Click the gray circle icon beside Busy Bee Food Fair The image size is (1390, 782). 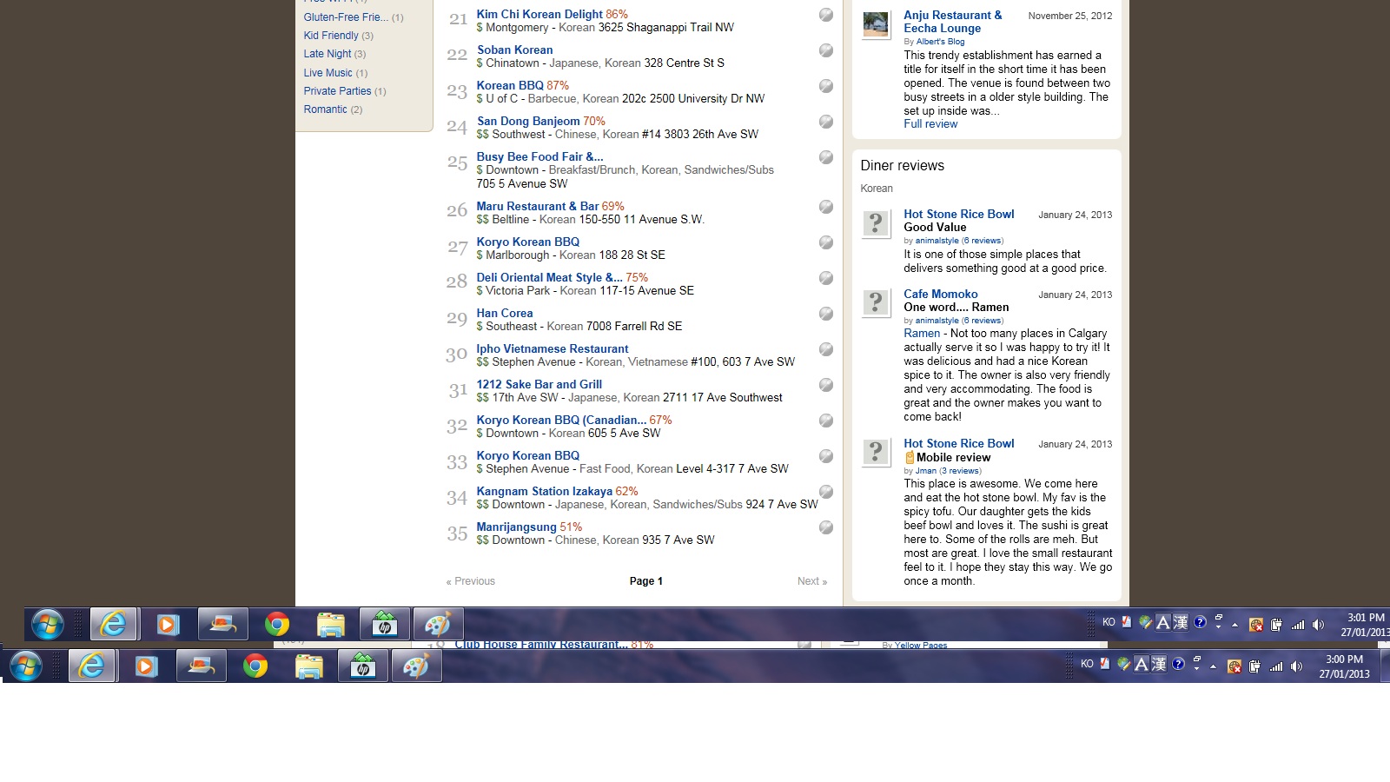pos(826,157)
